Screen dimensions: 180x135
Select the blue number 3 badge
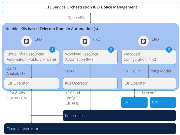(x=169, y=50)
